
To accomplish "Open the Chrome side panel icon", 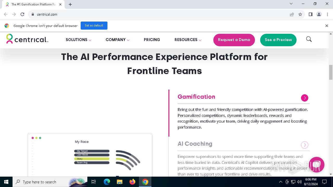I will pos(310,14).
